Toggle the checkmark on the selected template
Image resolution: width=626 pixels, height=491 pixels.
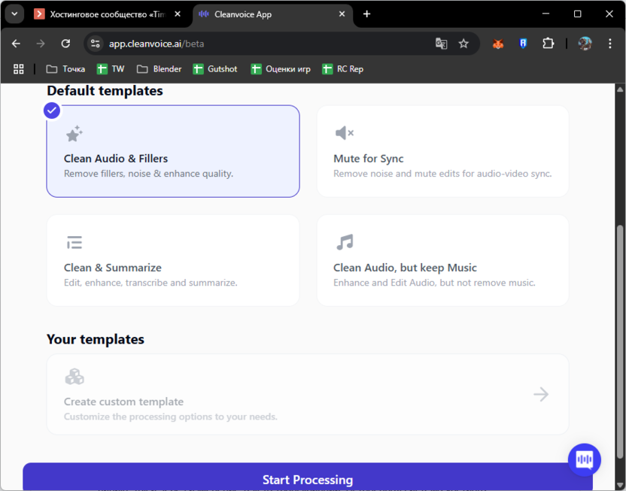pyautogui.click(x=51, y=111)
